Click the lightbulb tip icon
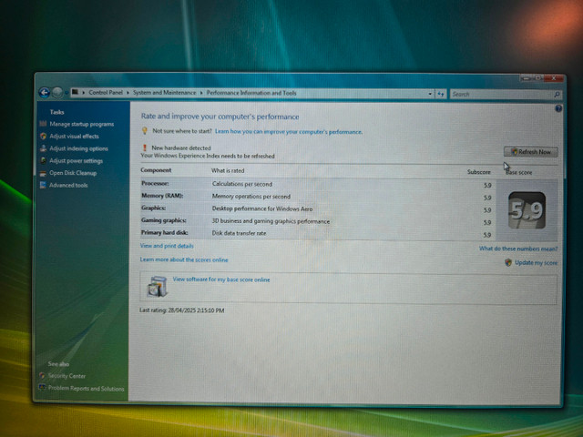The width and height of the screenshot is (583, 437). click(x=145, y=131)
